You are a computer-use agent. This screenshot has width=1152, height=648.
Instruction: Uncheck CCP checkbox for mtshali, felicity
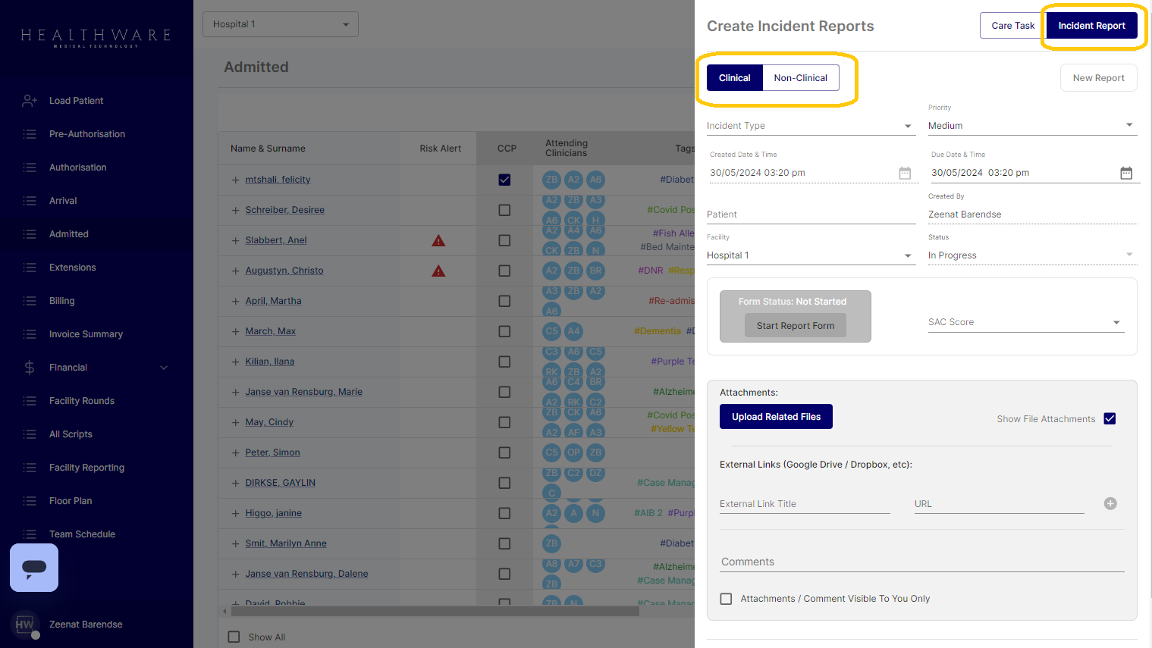(x=504, y=180)
